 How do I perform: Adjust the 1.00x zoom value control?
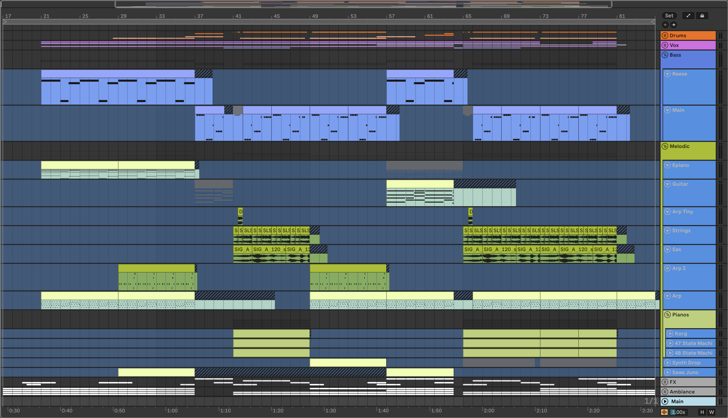click(679, 412)
